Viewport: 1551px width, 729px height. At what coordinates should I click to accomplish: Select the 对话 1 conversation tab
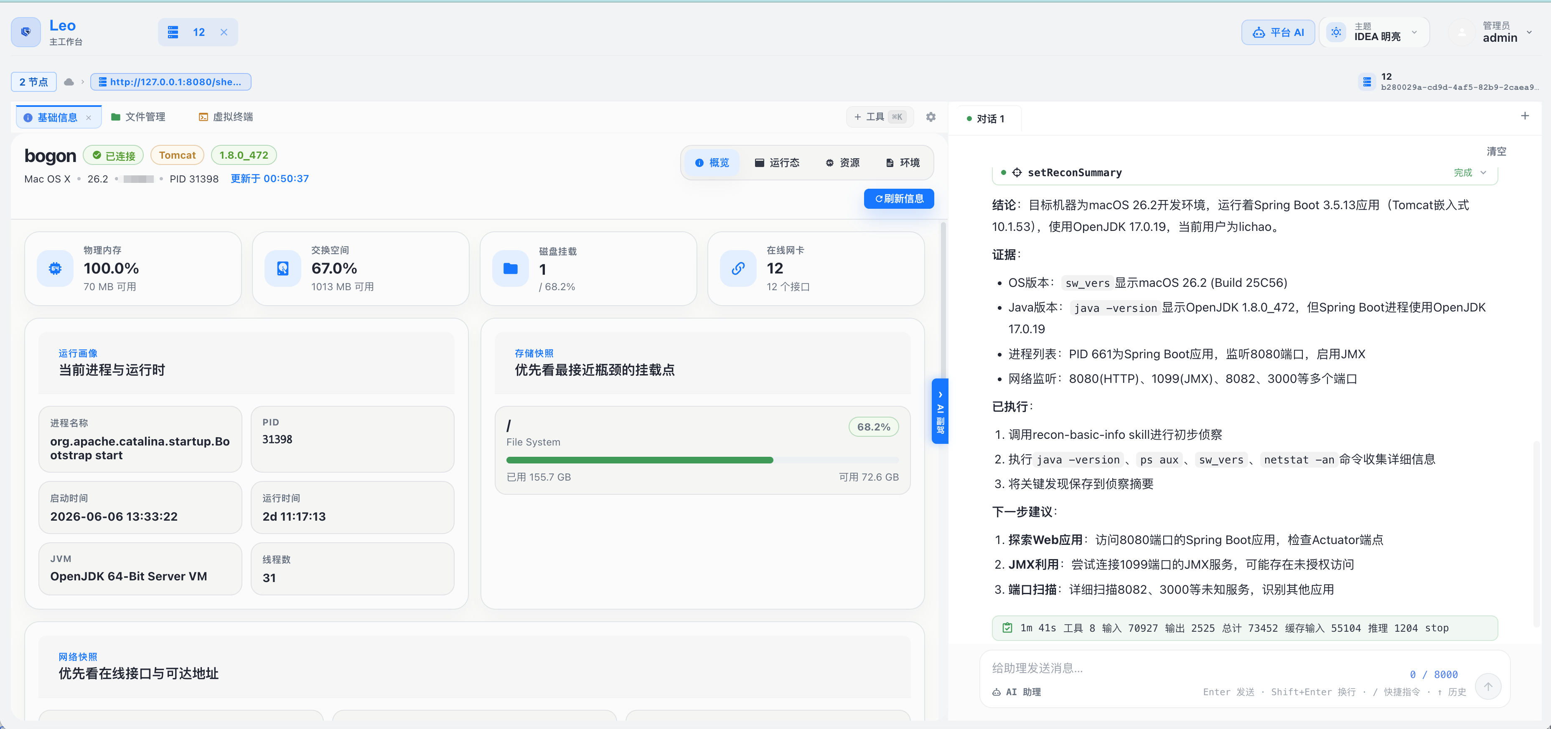point(986,119)
